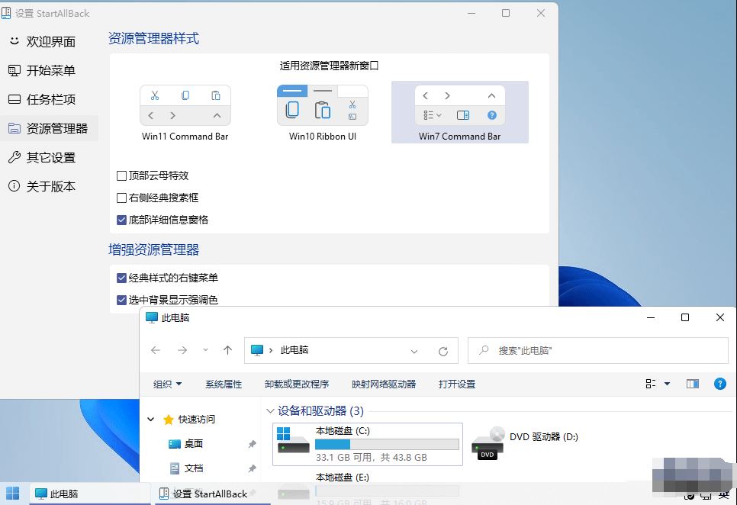The height and width of the screenshot is (505, 737).
Task: Click the computer icon in address bar
Action: [x=257, y=350]
